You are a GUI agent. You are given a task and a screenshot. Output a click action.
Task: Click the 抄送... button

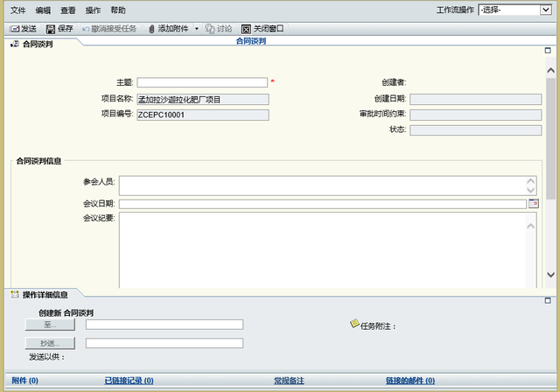[50, 343]
